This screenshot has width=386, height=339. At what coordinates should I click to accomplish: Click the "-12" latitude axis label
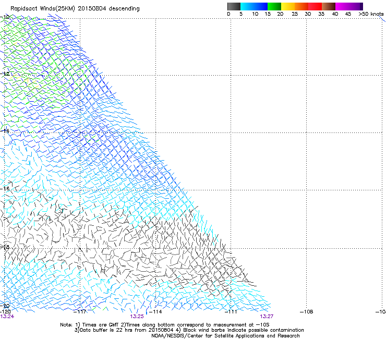coord(5,74)
